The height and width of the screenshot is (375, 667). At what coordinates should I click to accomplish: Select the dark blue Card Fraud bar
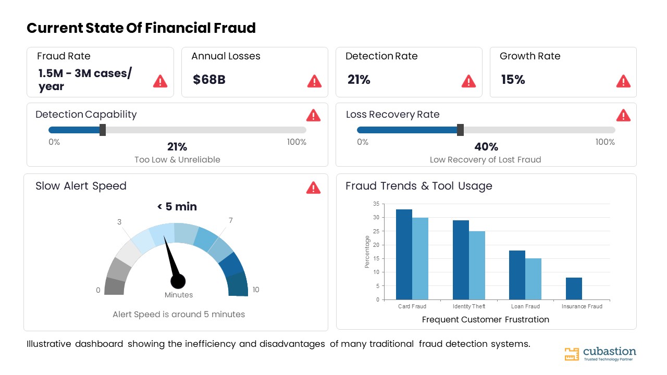coord(404,255)
